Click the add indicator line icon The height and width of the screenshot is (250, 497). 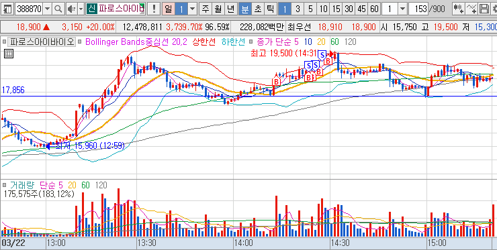[x=471, y=9]
